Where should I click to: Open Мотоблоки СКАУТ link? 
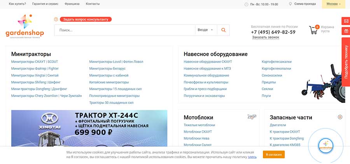(198, 132)
